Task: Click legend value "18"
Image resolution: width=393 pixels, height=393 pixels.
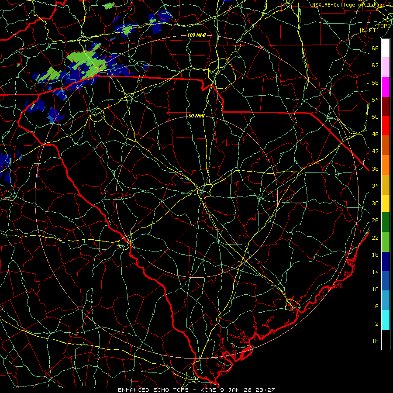Action: [x=375, y=255]
